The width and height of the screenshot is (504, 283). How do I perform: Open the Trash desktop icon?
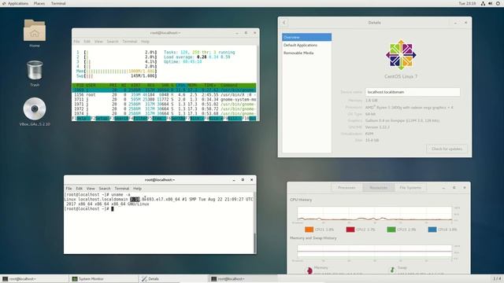pyautogui.click(x=35, y=70)
